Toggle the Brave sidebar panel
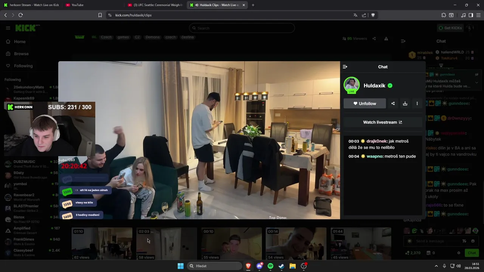This screenshot has height=272, width=484. point(471,15)
